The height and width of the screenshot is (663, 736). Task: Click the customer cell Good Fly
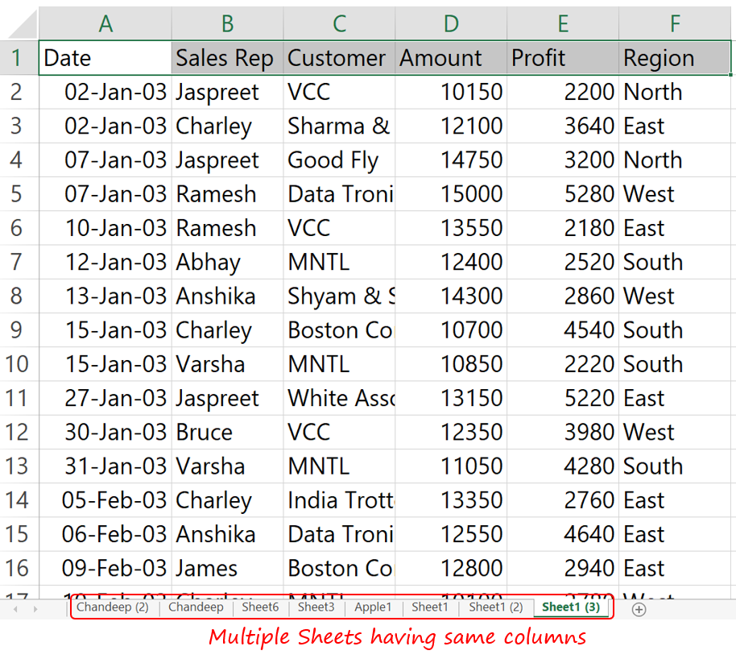pyautogui.click(x=338, y=160)
